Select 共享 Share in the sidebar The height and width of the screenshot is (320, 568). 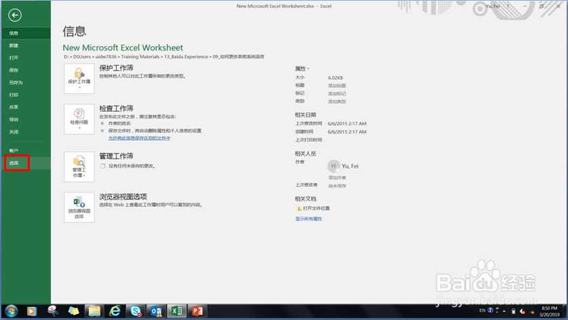pyautogui.click(x=26, y=107)
